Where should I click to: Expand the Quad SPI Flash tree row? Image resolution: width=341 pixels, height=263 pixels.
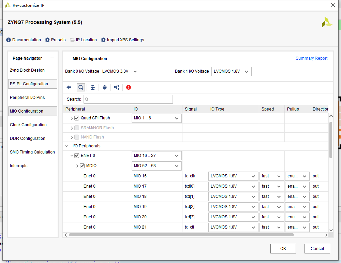pyautogui.click(x=72, y=118)
